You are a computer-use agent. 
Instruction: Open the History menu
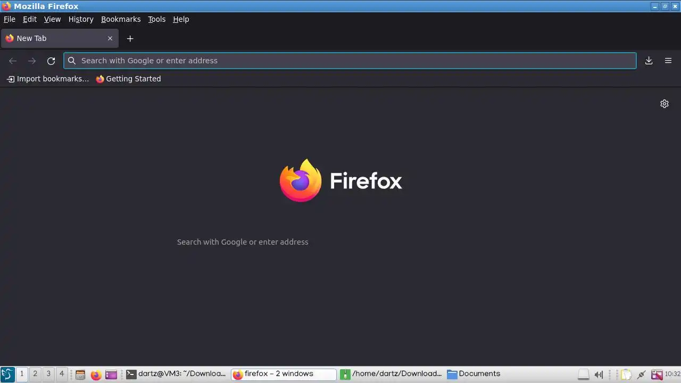coord(81,19)
